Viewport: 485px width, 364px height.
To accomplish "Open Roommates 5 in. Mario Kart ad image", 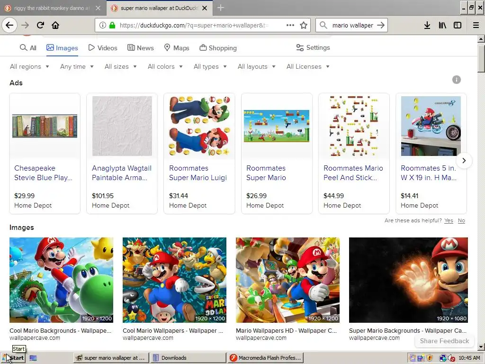I will click(431, 126).
